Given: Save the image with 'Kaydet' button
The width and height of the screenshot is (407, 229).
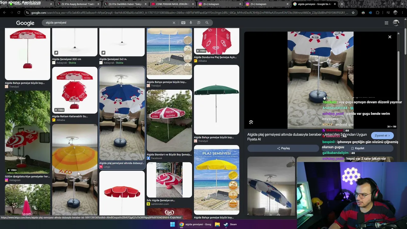Looking at the screenshot, I should [x=358, y=148].
